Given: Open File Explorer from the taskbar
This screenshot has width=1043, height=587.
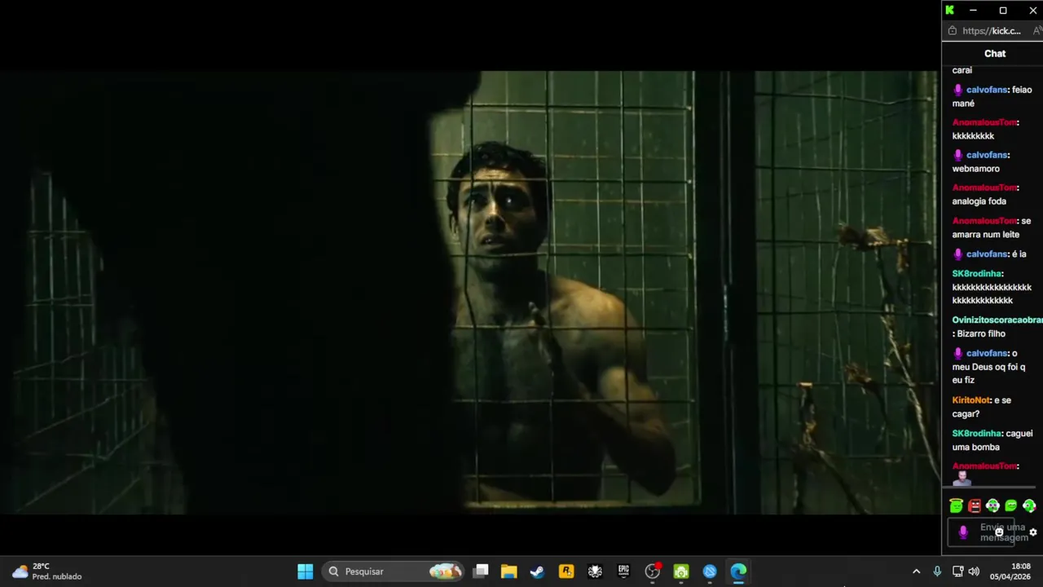Looking at the screenshot, I should (x=509, y=572).
